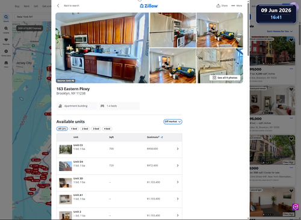Open options dash for the 95,000 listing
This screenshot has height=220, width=301.
tap(291, 118)
